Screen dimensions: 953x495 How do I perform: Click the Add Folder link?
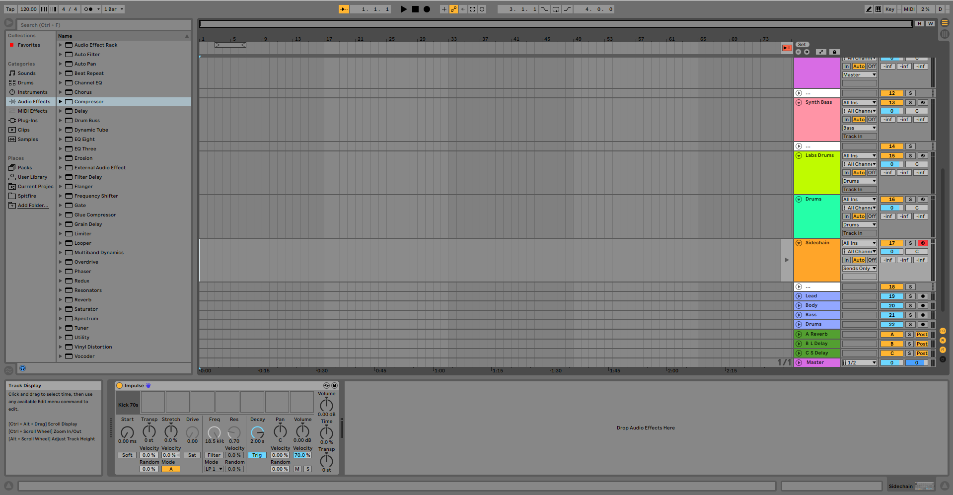(33, 205)
